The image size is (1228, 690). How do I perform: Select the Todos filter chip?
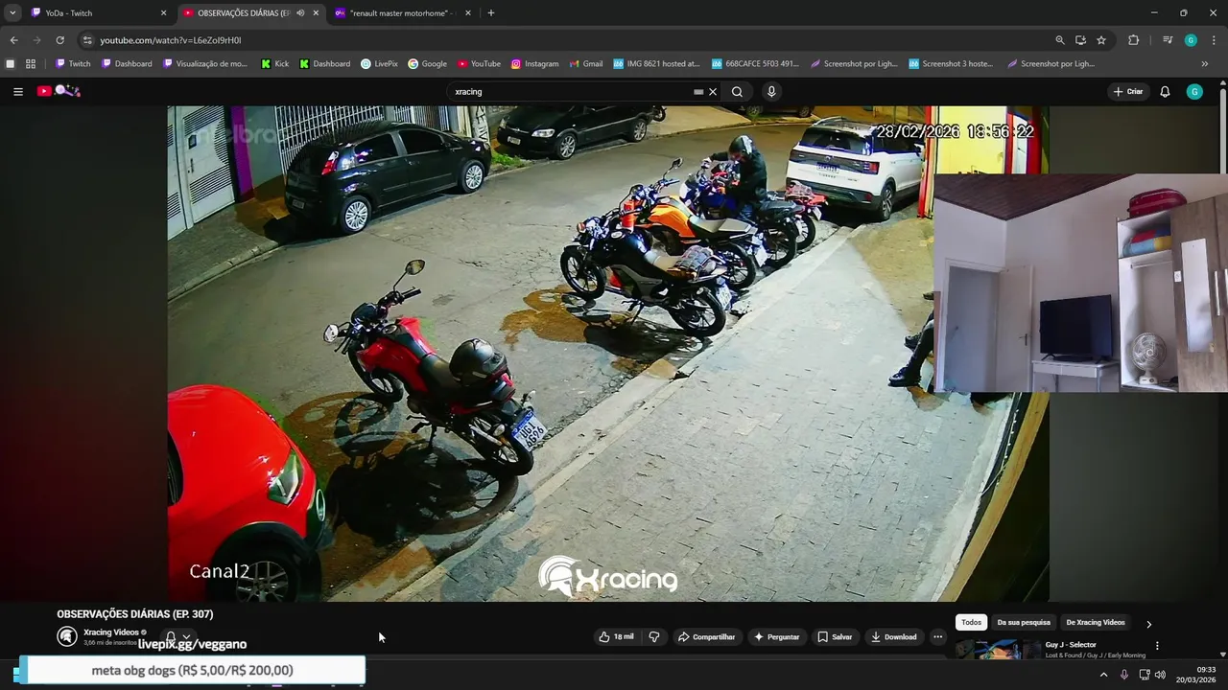tap(971, 622)
